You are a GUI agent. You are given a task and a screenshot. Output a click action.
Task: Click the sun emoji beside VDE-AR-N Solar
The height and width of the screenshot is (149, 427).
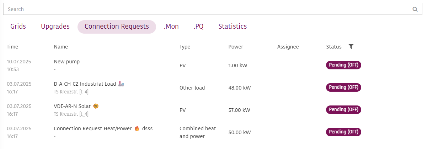pyautogui.click(x=95, y=106)
